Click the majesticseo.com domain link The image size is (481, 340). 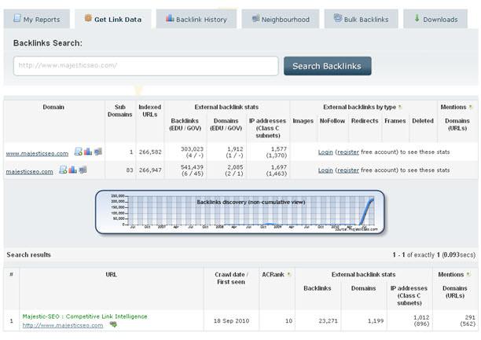[29, 171]
